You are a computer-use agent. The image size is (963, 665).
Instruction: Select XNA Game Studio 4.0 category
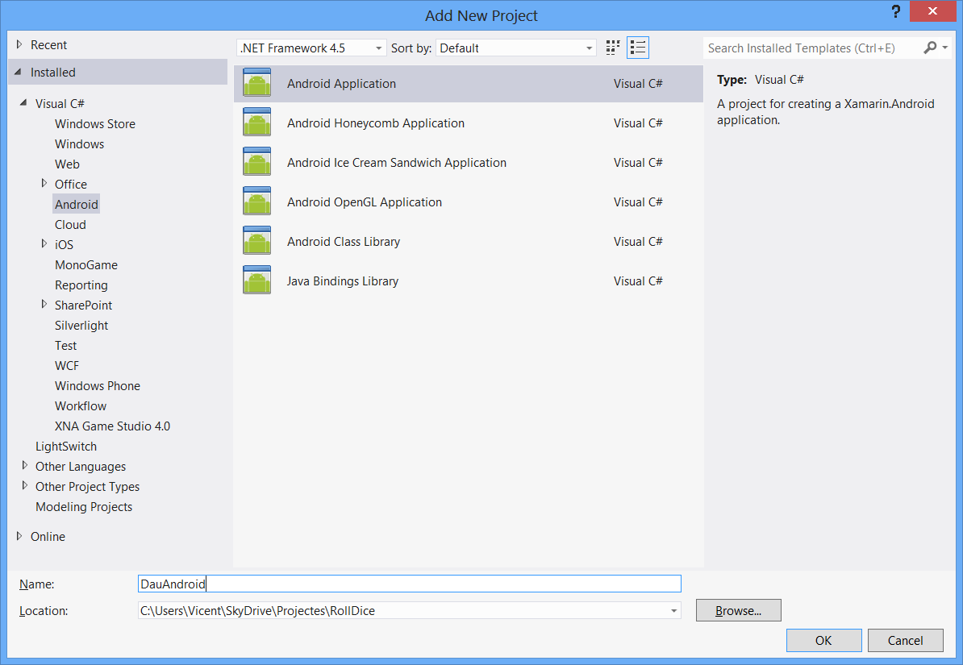112,426
